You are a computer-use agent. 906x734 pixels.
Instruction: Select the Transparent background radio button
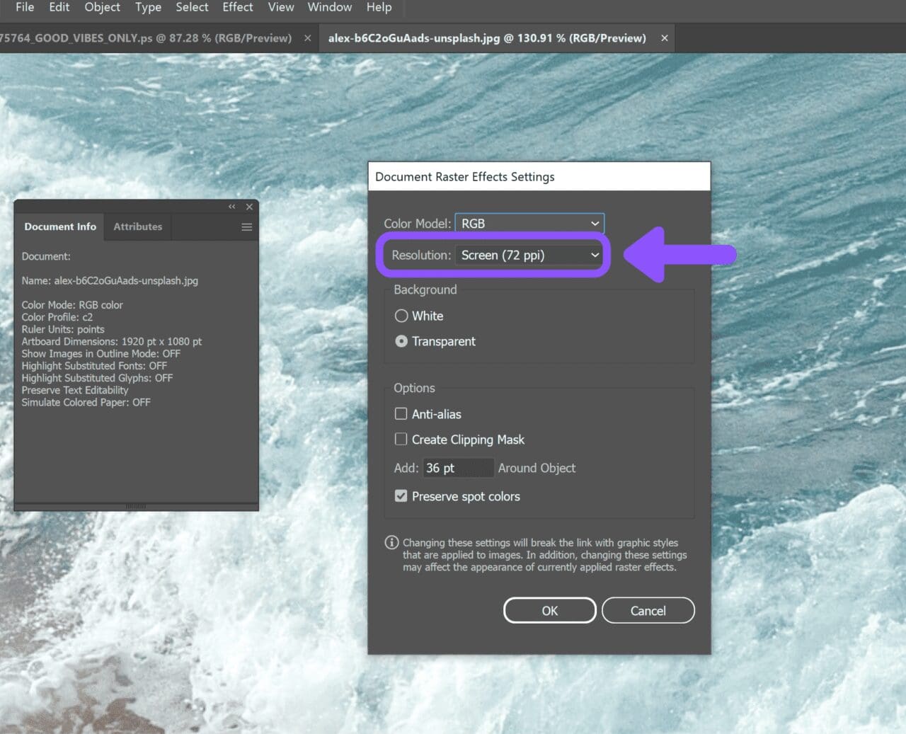(x=401, y=340)
